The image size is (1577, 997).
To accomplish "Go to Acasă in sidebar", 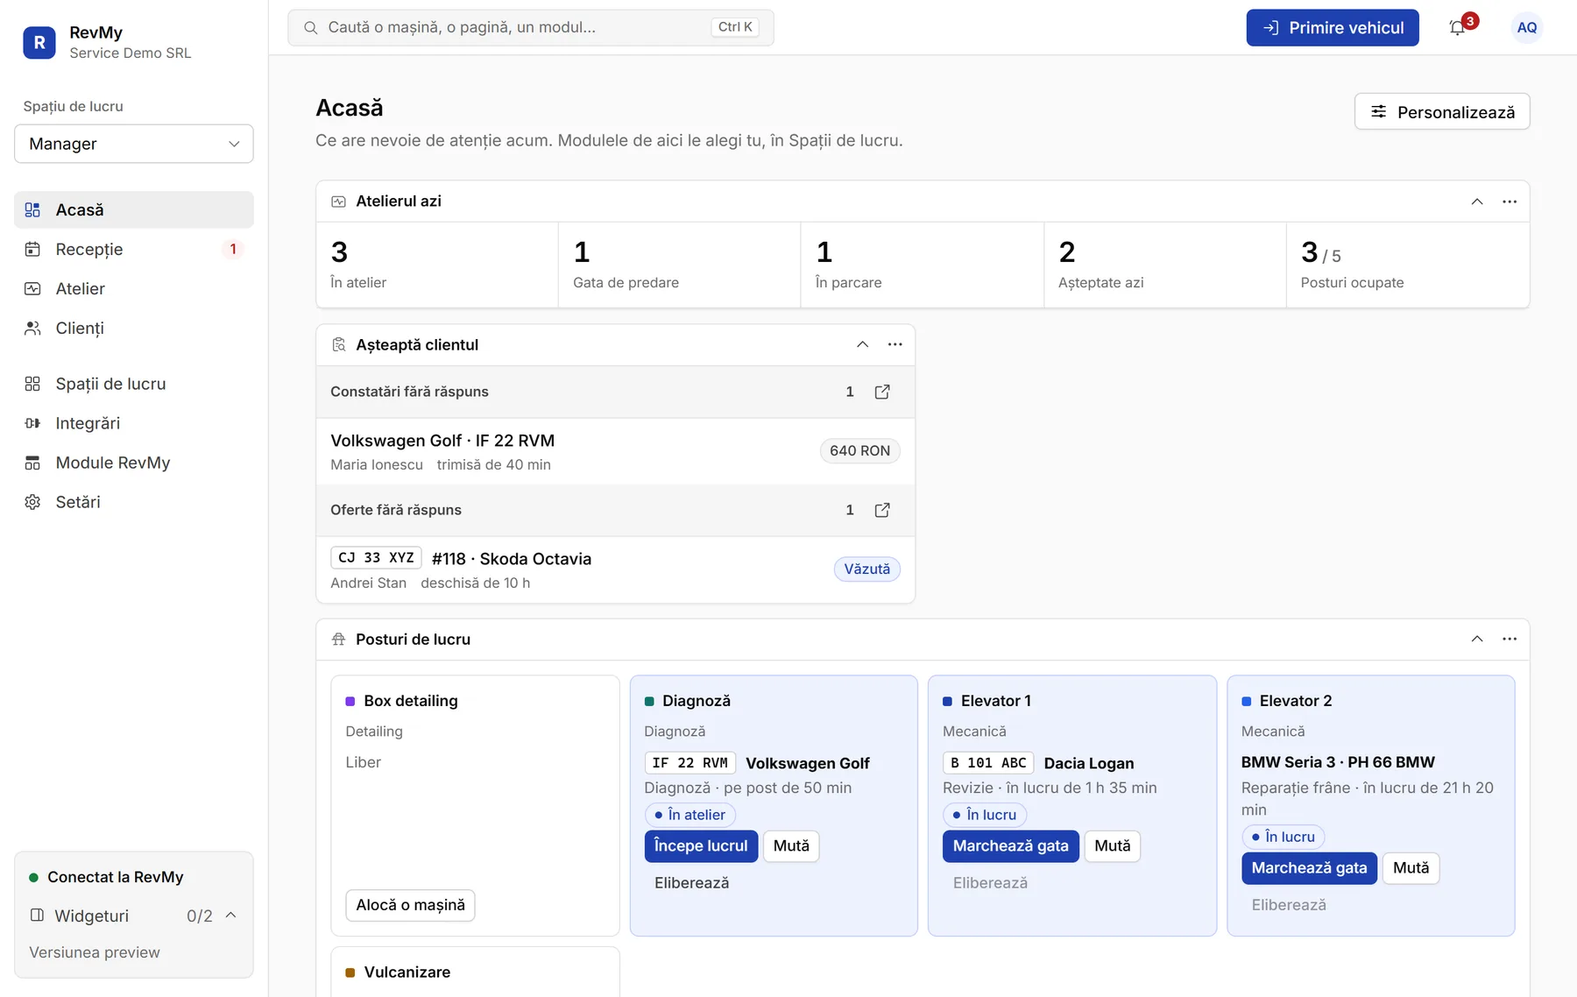I will point(134,209).
